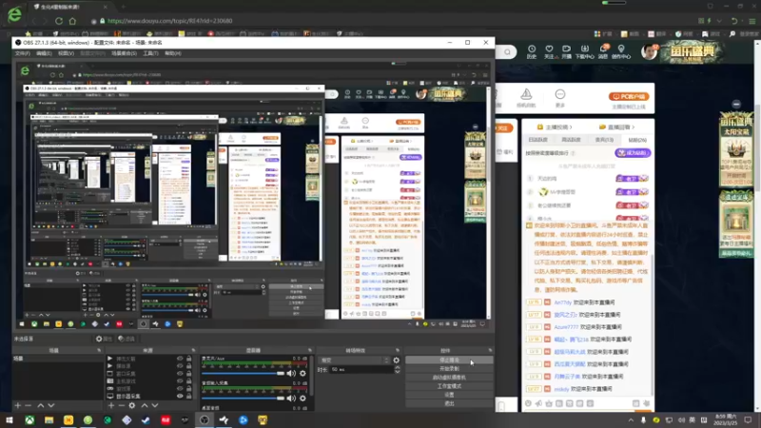Open source properties with the gear under the Sources list
The width and height of the screenshot is (761, 428).
click(x=132, y=405)
